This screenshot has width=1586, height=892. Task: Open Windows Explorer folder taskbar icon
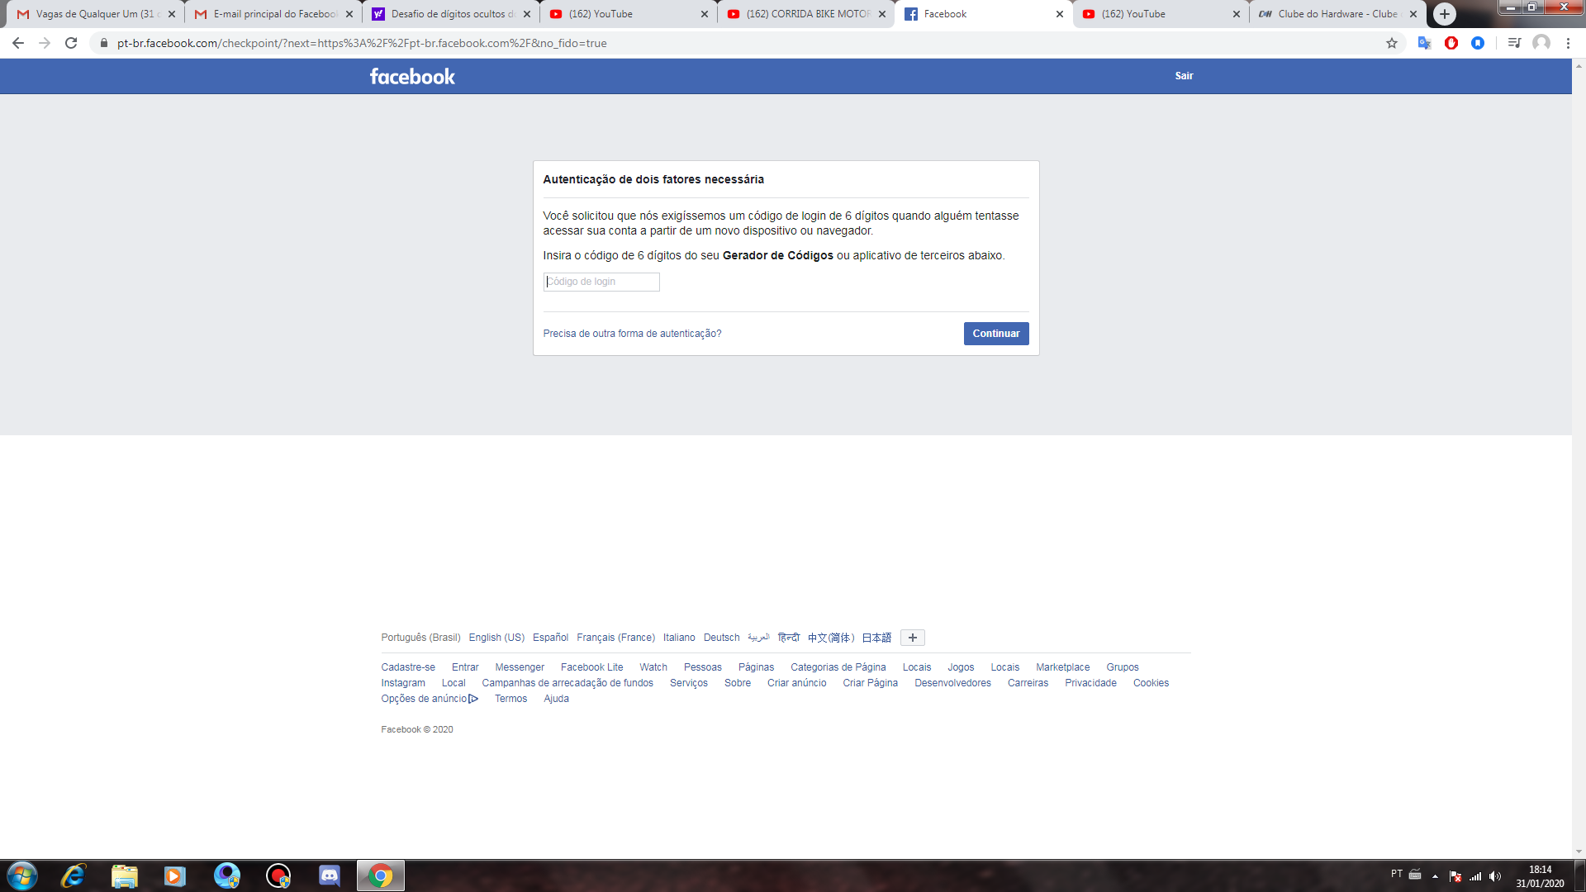coord(125,875)
